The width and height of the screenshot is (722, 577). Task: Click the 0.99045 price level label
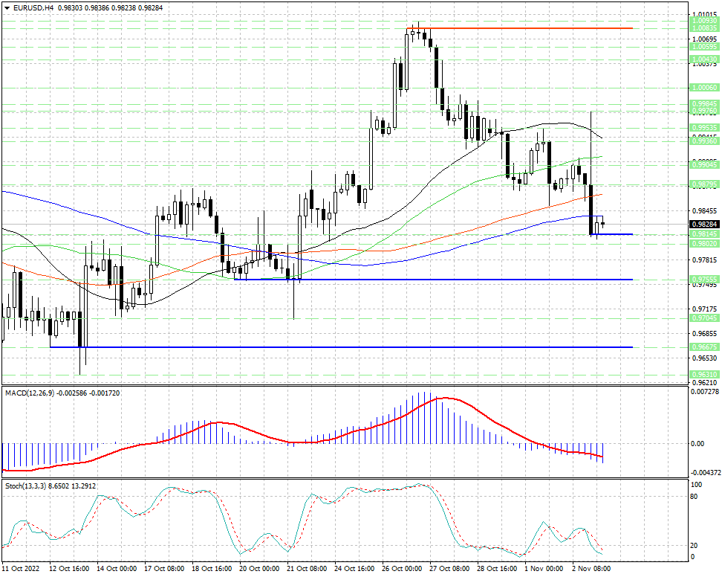(x=704, y=164)
